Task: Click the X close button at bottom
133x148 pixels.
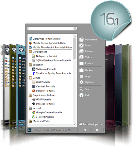Action: coord(97,130)
